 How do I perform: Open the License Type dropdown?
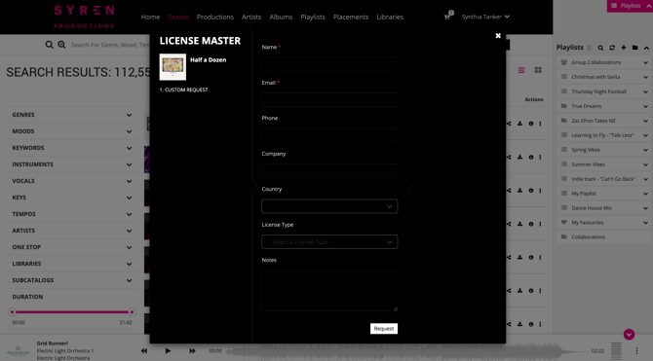[329, 242]
